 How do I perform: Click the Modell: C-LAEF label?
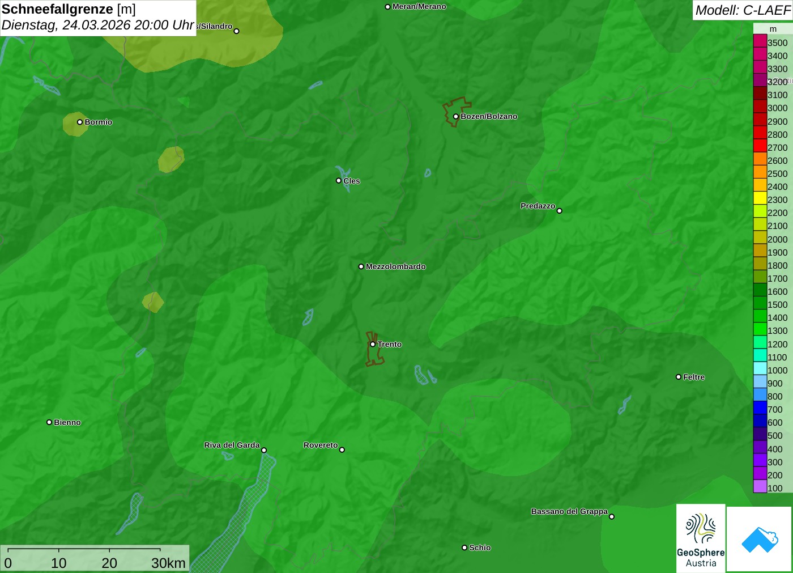[x=743, y=10]
